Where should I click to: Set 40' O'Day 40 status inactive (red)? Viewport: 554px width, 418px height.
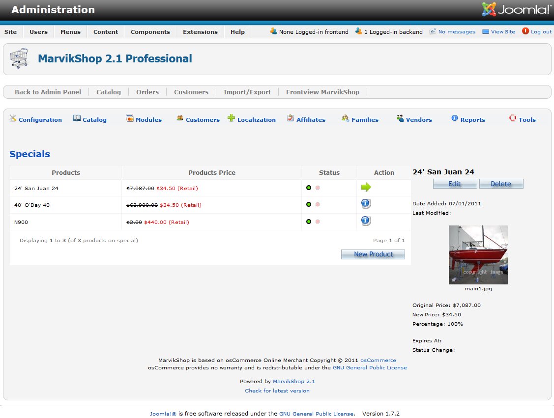click(318, 204)
